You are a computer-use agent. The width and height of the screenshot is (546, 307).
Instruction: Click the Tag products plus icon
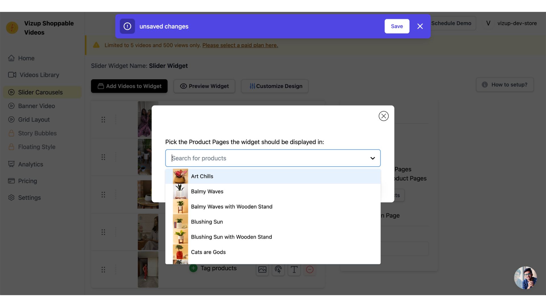(193, 268)
